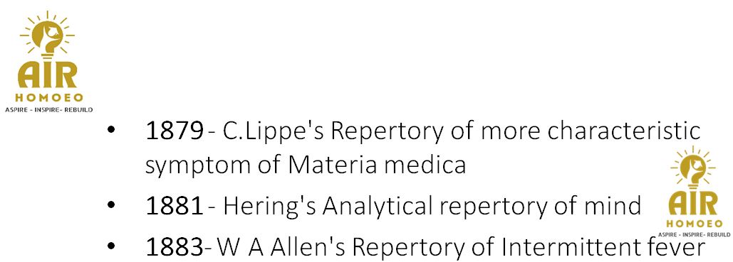Select the bold year 1879
Image resolution: width=733 pixels, height=262 pixels.
click(x=175, y=132)
